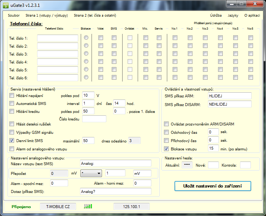Screen dimensions: 266x216
Task: Click the uGate3 app icon in title bar
Action: (x=6, y=5)
